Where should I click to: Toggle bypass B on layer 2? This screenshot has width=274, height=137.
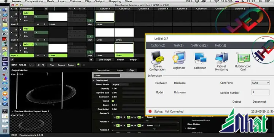point(16,30)
